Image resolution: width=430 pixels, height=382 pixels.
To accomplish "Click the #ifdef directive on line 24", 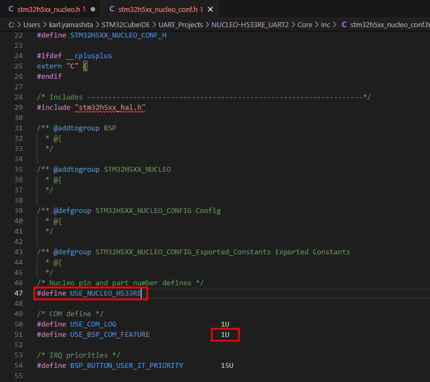I will (49, 56).
